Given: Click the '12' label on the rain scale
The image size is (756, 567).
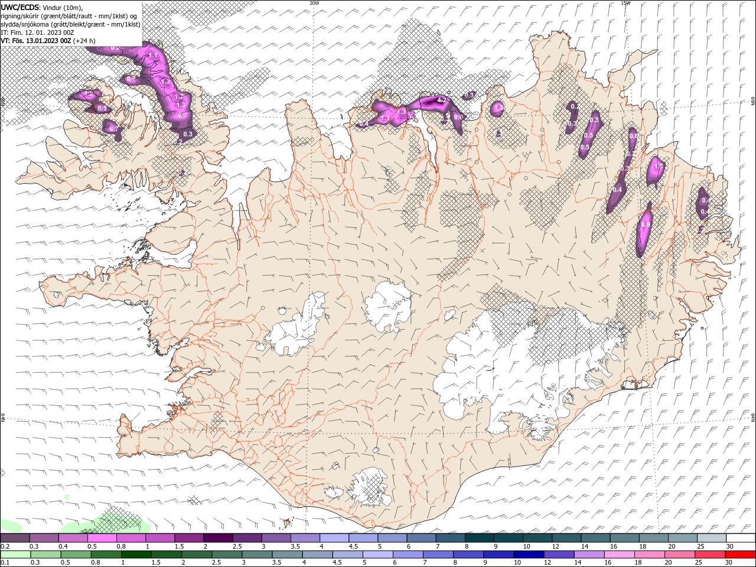Looking at the screenshot, I should [x=548, y=563].
